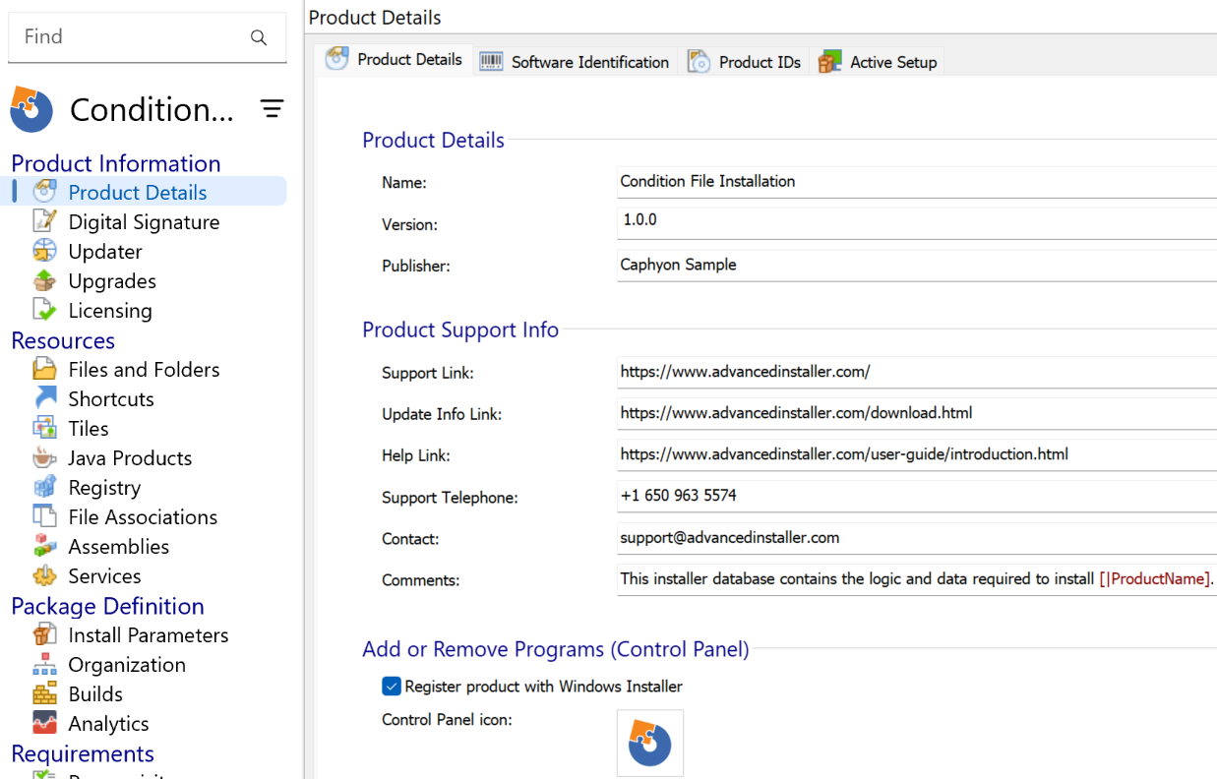
Task: Open the Java Products page
Action: click(x=130, y=457)
